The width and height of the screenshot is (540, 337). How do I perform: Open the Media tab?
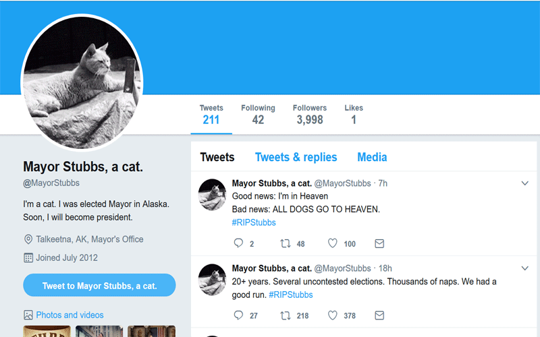tap(372, 157)
